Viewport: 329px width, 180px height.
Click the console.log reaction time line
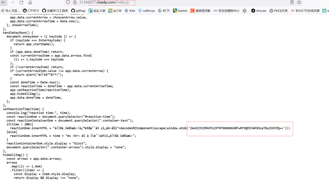click(38, 113)
